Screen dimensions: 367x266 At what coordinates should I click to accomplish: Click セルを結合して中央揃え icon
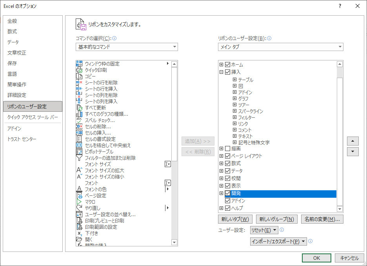79,145
